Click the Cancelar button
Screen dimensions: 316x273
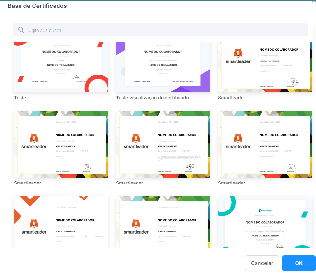[x=262, y=263]
